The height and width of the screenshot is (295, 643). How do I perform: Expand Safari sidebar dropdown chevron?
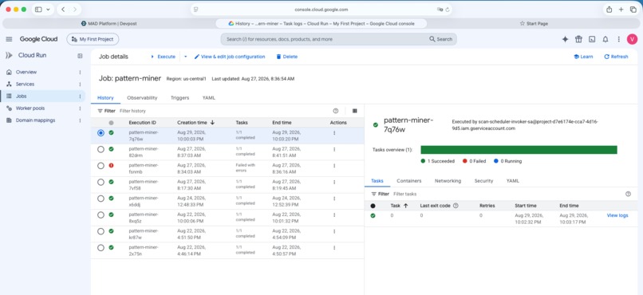pos(49,10)
